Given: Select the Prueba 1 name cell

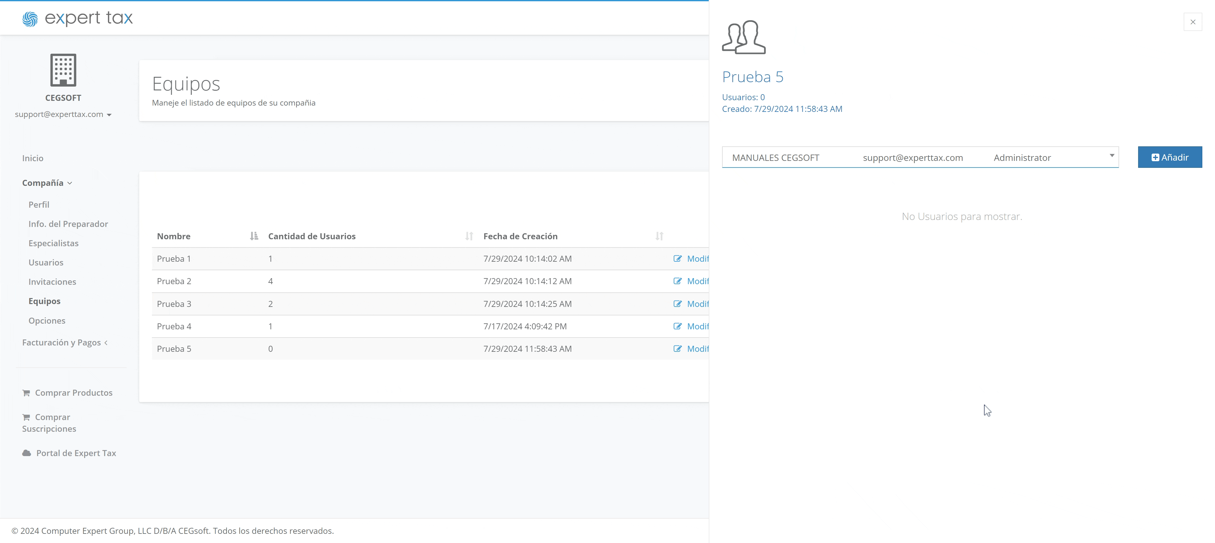Looking at the screenshot, I should click(x=174, y=259).
